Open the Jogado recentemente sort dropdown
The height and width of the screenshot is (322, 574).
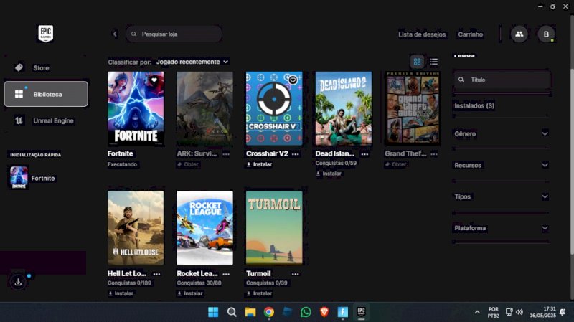pyautogui.click(x=192, y=62)
